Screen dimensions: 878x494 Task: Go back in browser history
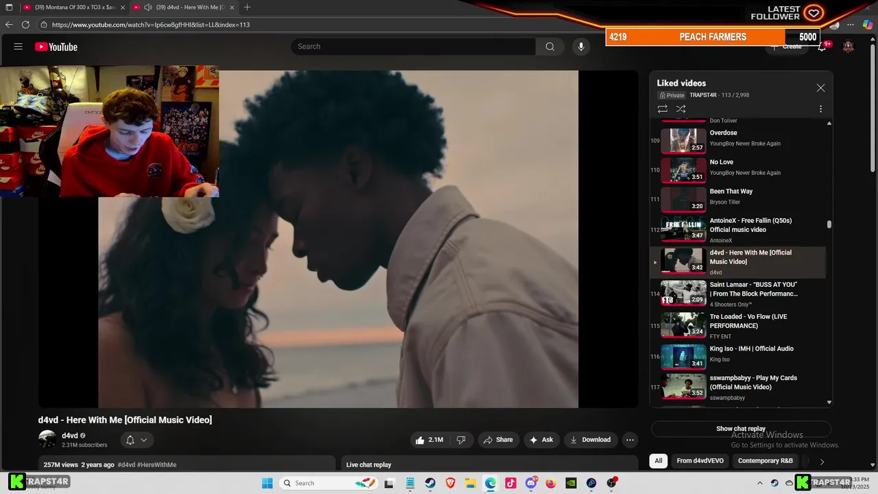coord(9,25)
